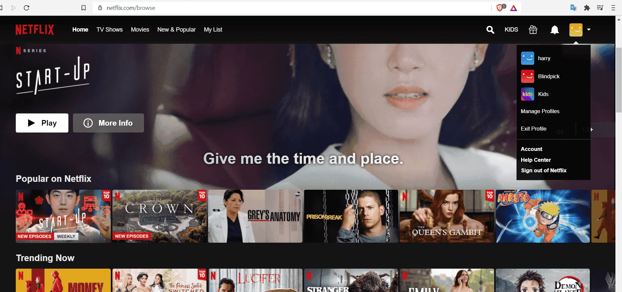The image size is (622, 292).
Task: Click the KIDS link in header
Action: tap(511, 30)
